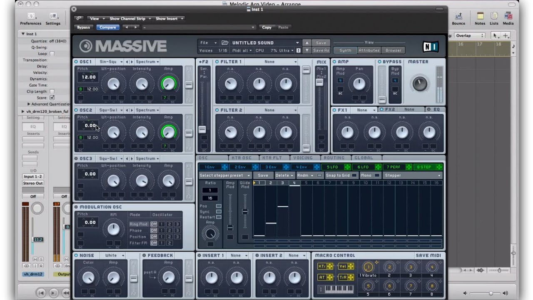Click the Massive logo
This screenshot has height=300, width=533.
[x=123, y=46]
